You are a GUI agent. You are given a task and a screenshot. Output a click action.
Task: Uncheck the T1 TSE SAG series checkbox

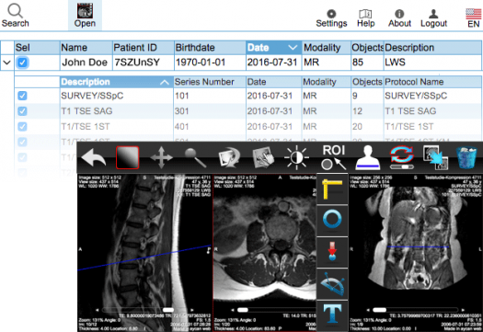(x=22, y=111)
